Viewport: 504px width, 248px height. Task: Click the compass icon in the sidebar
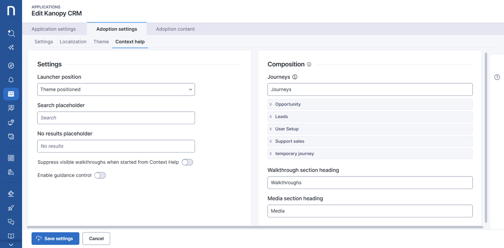tap(11, 66)
